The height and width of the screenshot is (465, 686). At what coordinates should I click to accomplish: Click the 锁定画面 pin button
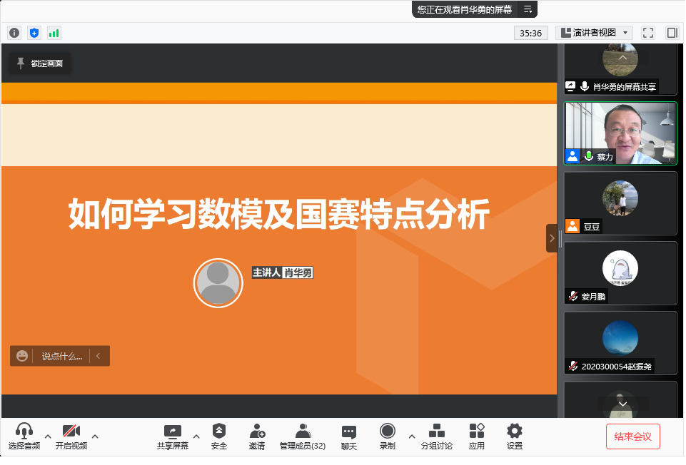click(x=40, y=63)
